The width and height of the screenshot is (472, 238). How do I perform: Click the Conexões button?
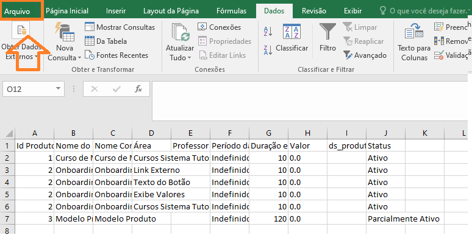(220, 27)
